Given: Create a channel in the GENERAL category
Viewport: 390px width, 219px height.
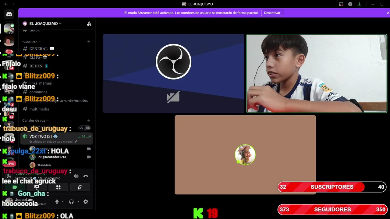Looking at the screenshot, I should pos(89,41).
